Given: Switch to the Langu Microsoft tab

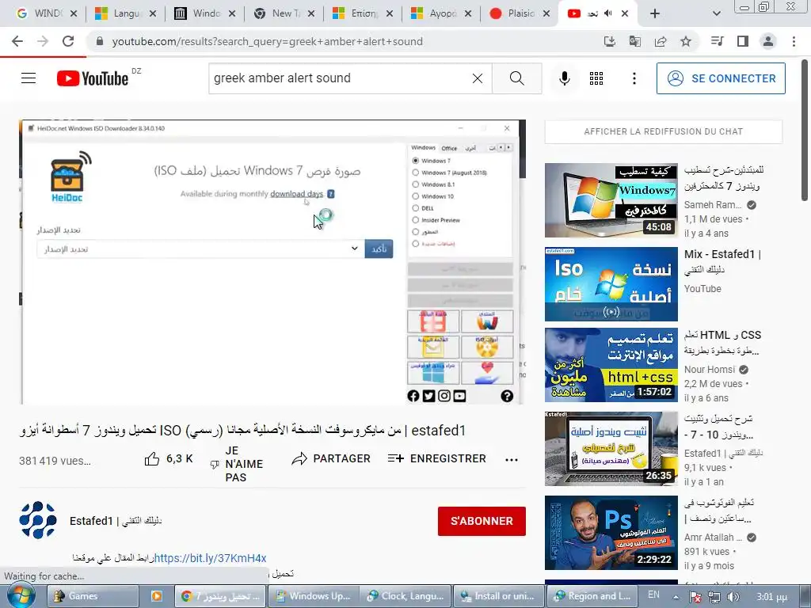Looking at the screenshot, I should tap(126, 13).
